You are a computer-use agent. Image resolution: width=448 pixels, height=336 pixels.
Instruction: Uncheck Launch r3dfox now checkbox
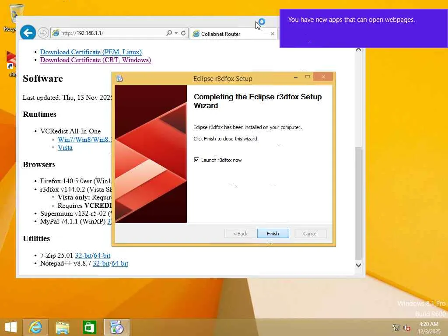click(x=196, y=160)
